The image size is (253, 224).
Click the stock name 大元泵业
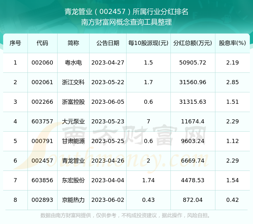[73, 121]
